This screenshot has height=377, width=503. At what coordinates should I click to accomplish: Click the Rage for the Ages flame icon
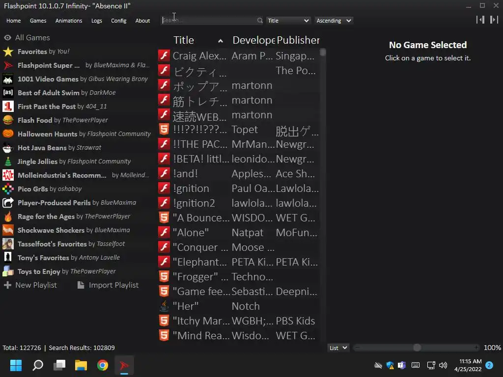[x=8, y=216]
